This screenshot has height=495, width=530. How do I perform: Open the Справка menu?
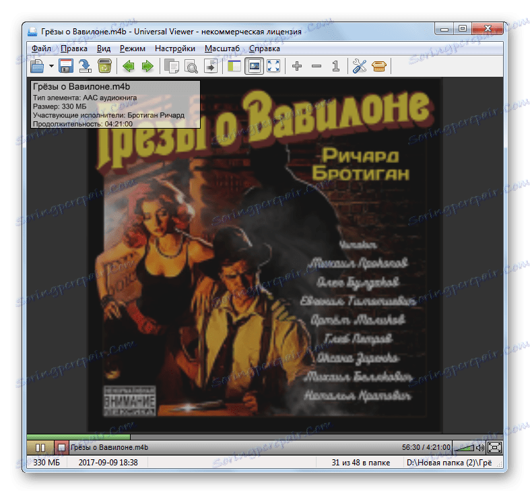coord(264,48)
